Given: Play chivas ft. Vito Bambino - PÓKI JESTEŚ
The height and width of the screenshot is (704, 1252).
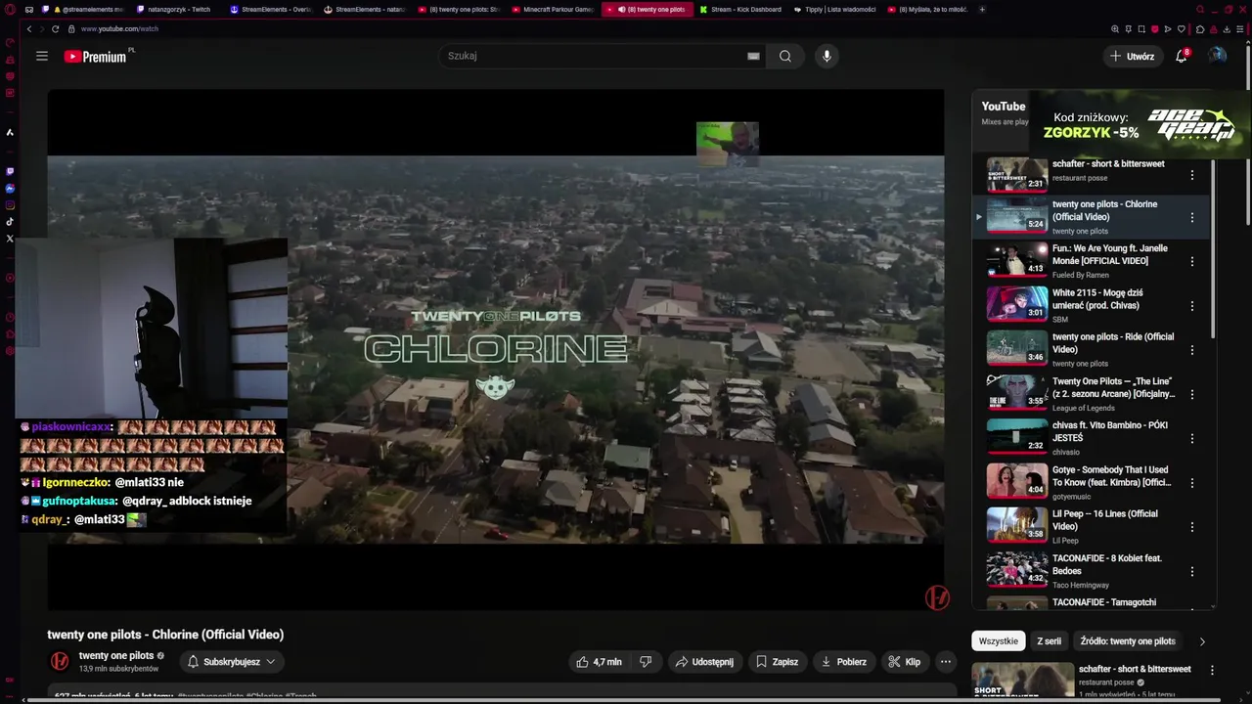Looking at the screenshot, I should tap(1017, 437).
